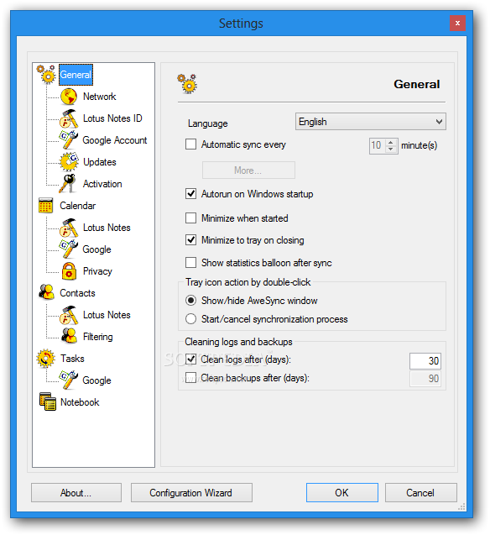
Task: Uncheck Minimize to tray on closing
Action: click(x=190, y=240)
